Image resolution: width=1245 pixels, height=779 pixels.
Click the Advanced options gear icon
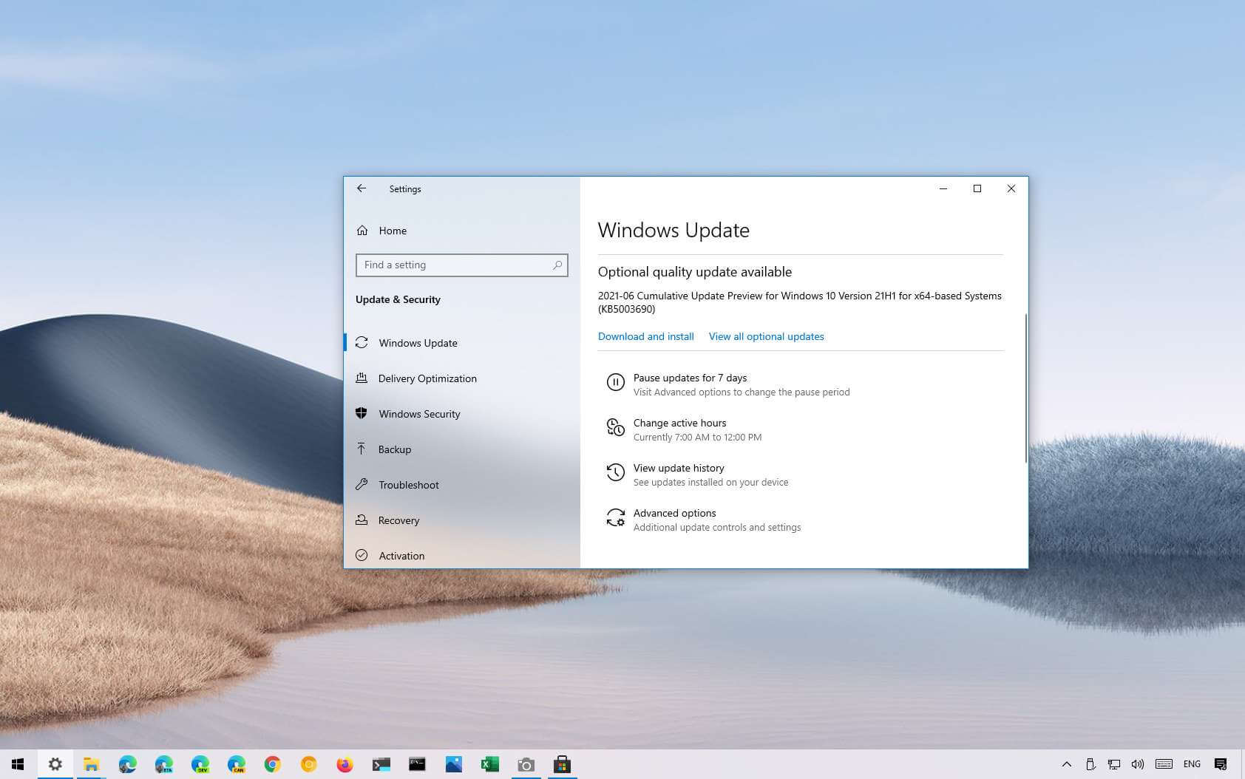tap(616, 518)
